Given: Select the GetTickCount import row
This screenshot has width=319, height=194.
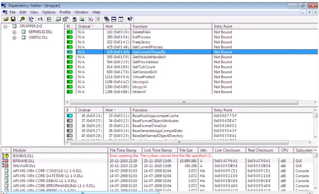Looking at the screenshot, I should click(191, 67).
